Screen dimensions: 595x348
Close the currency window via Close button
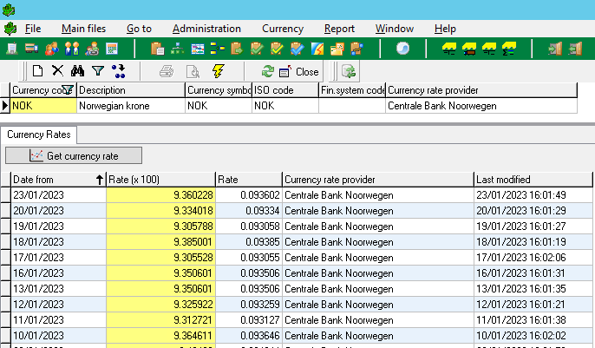(x=298, y=72)
